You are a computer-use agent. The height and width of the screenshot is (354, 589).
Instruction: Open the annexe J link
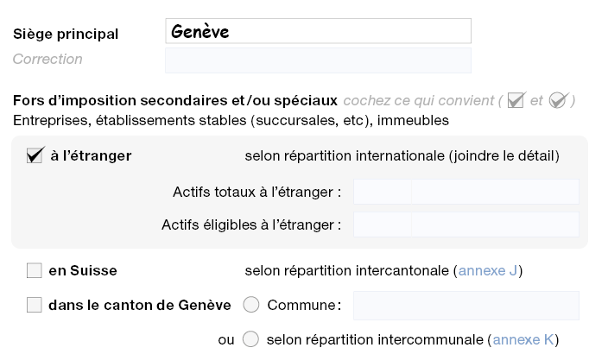pyautogui.click(x=487, y=271)
